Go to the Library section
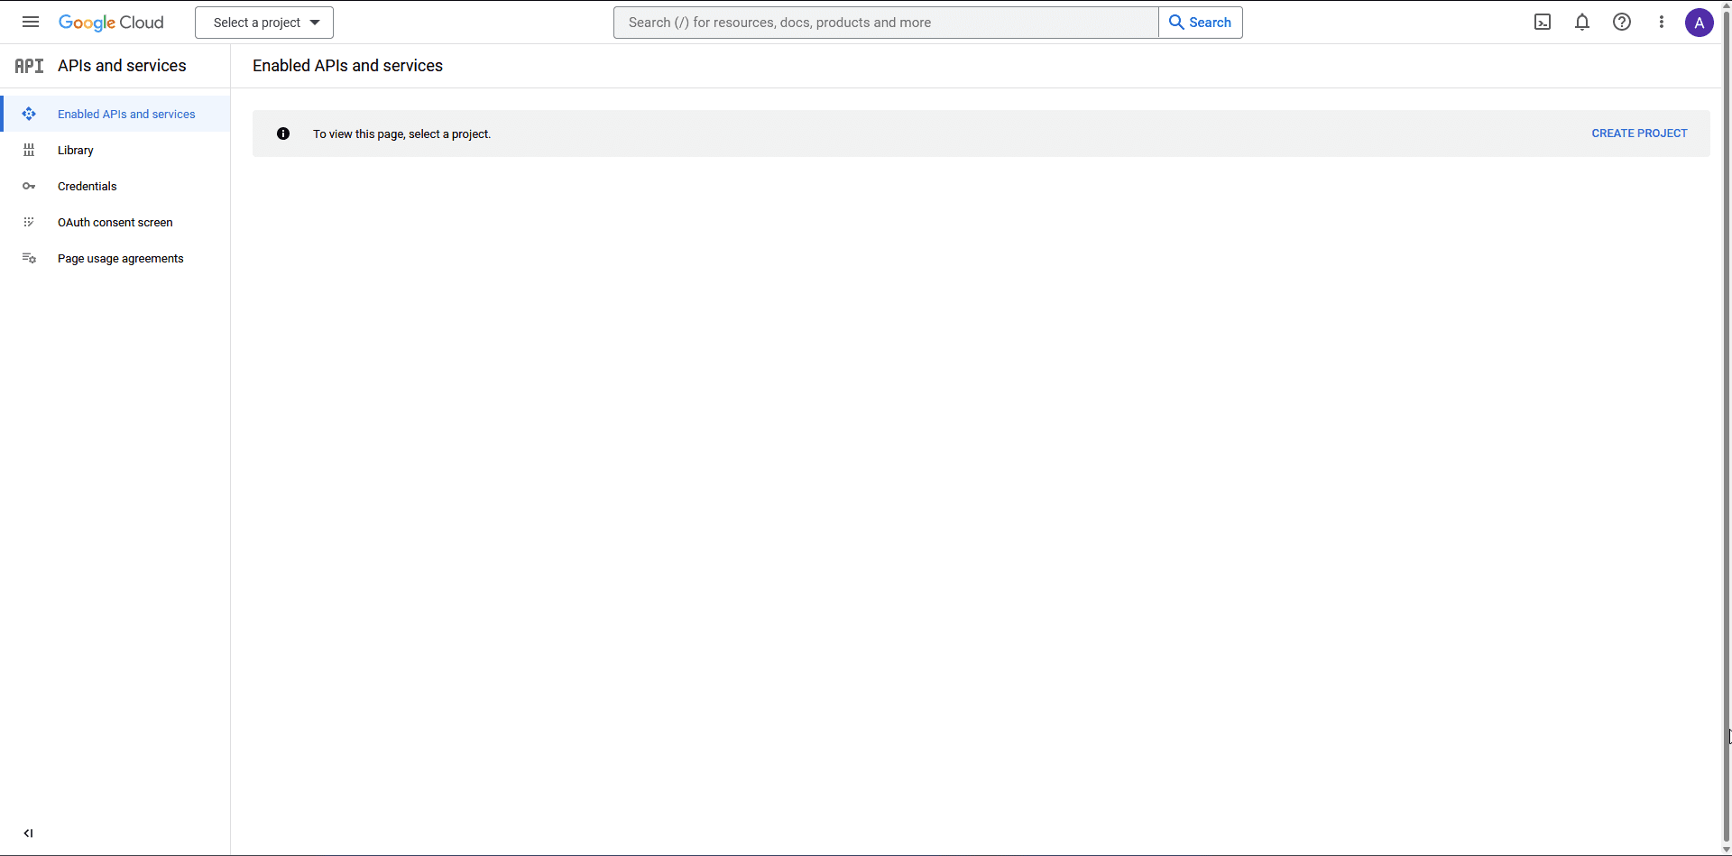Screen dimensions: 1732x856 (x=75, y=150)
